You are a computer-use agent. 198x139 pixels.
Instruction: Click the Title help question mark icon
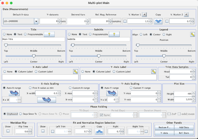[x=49, y=34]
